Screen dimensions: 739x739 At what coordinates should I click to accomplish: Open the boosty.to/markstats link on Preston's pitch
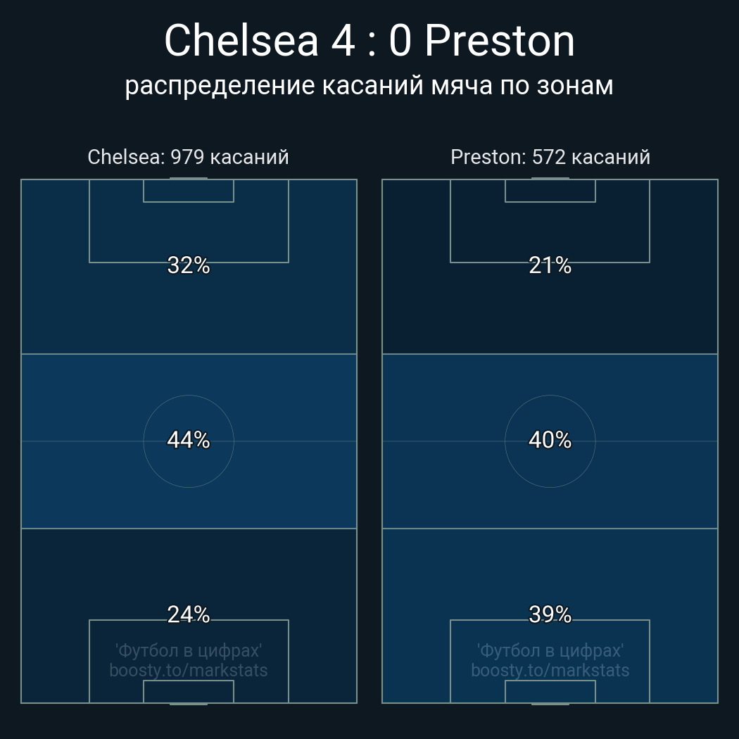pyautogui.click(x=550, y=670)
